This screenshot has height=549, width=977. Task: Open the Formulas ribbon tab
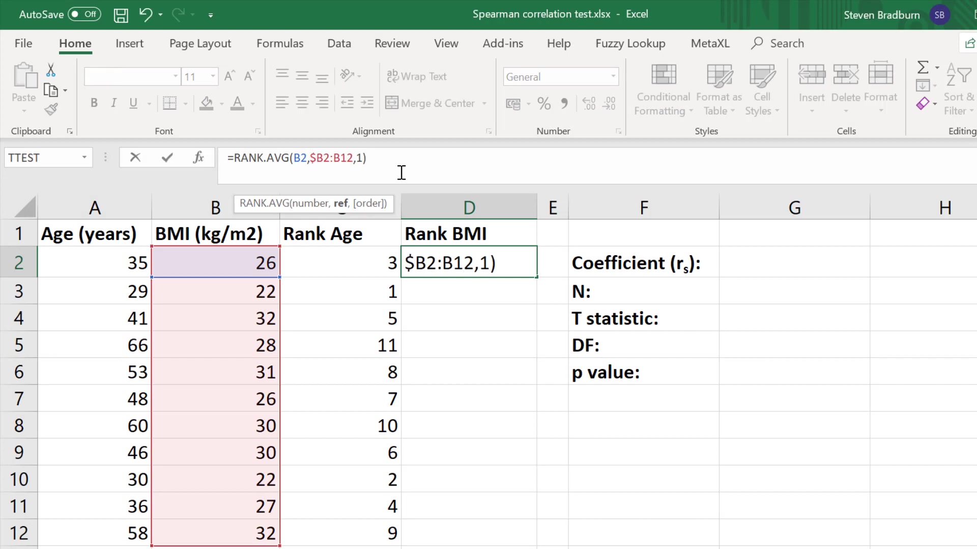[280, 43]
